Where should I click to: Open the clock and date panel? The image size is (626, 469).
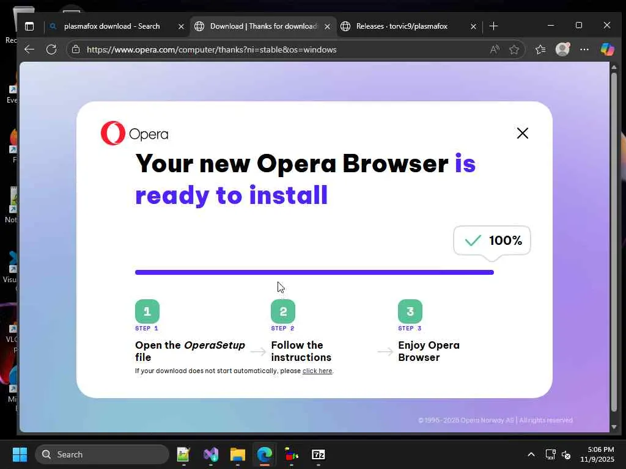[597, 454]
